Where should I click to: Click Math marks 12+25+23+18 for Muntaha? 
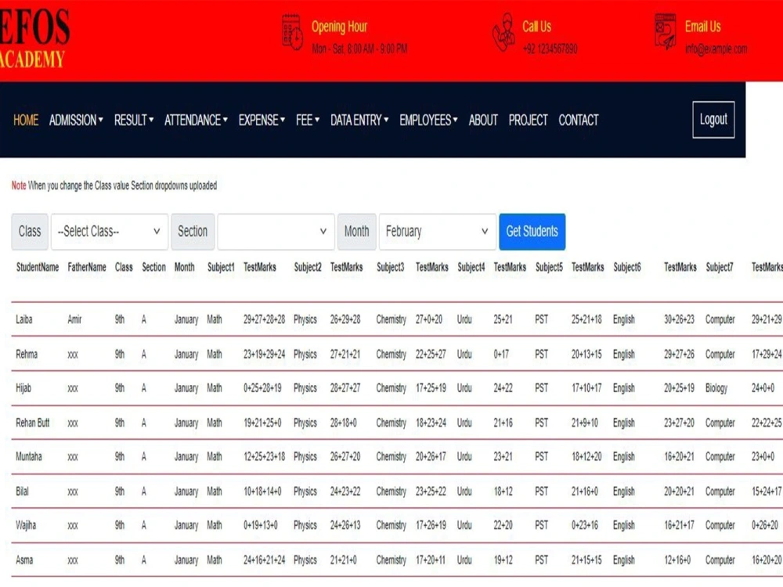(x=264, y=457)
